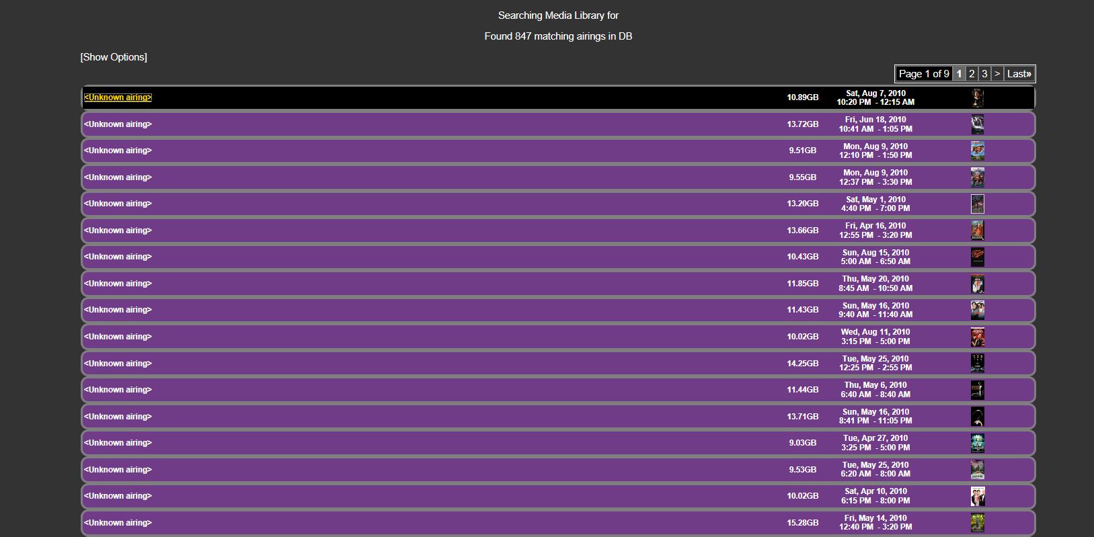Open the Unknown airing link sized 9.55GB
The width and height of the screenshot is (1094, 537).
[118, 177]
